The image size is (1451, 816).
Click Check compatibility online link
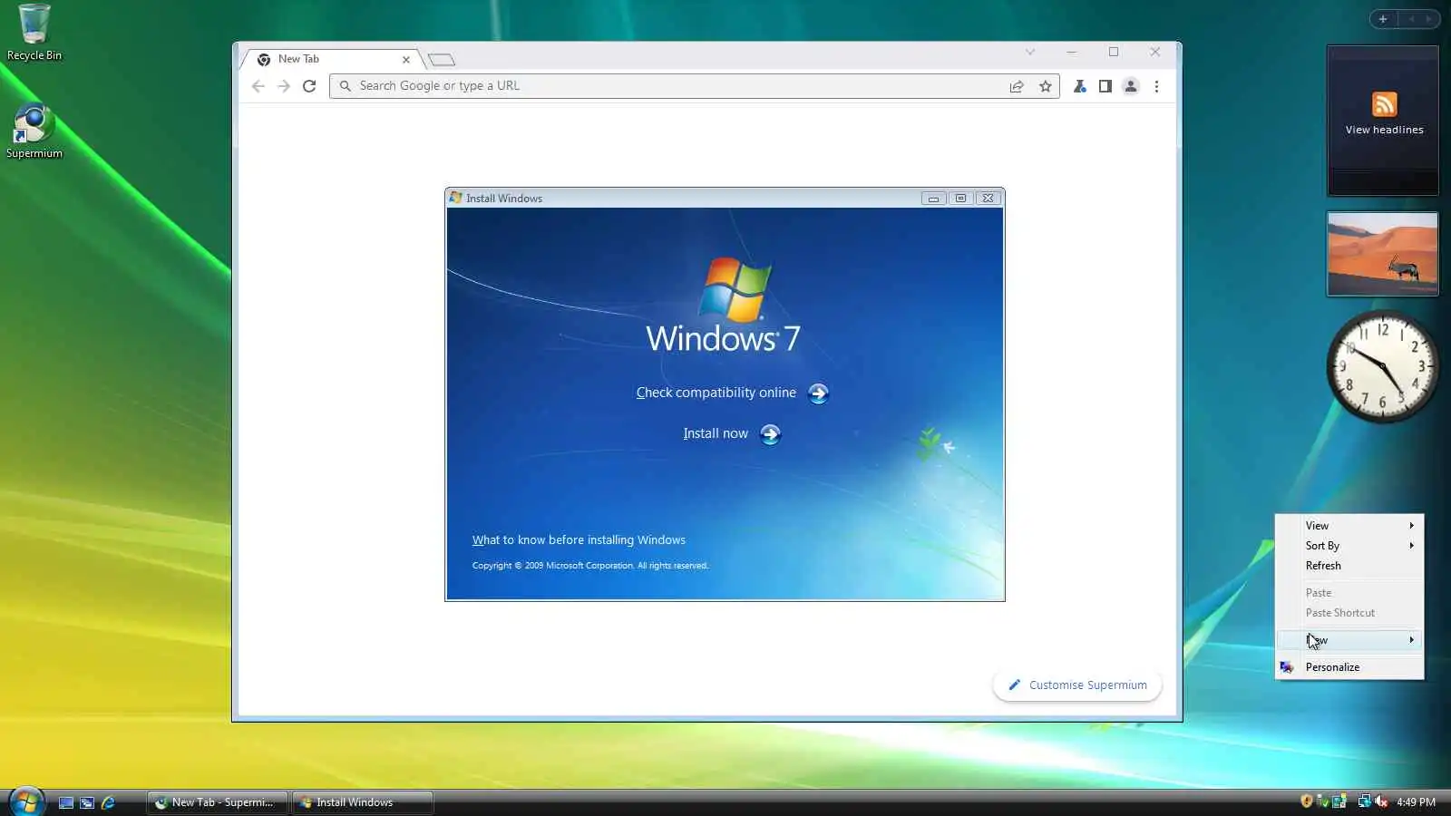(716, 393)
